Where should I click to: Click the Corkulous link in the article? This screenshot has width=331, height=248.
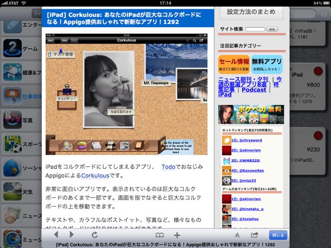(x=95, y=176)
